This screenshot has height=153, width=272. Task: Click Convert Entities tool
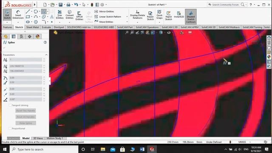[x=70, y=14]
